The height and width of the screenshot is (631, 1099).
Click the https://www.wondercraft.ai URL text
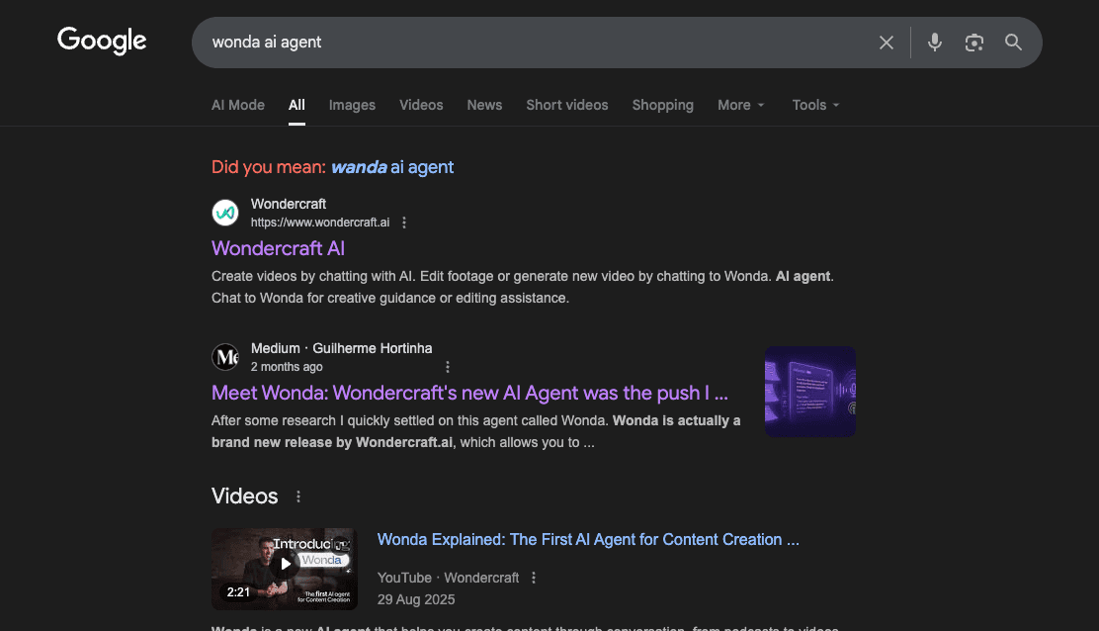320,223
